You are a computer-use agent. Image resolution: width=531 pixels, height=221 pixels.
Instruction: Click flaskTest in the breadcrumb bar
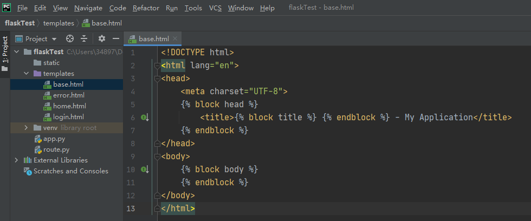pyautogui.click(x=20, y=23)
